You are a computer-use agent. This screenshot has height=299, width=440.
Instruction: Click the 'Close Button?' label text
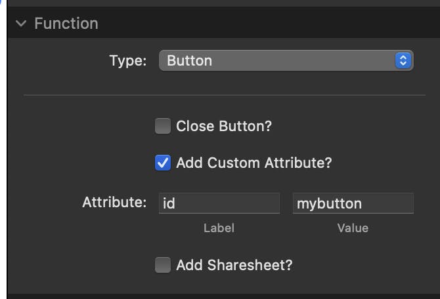(224, 127)
